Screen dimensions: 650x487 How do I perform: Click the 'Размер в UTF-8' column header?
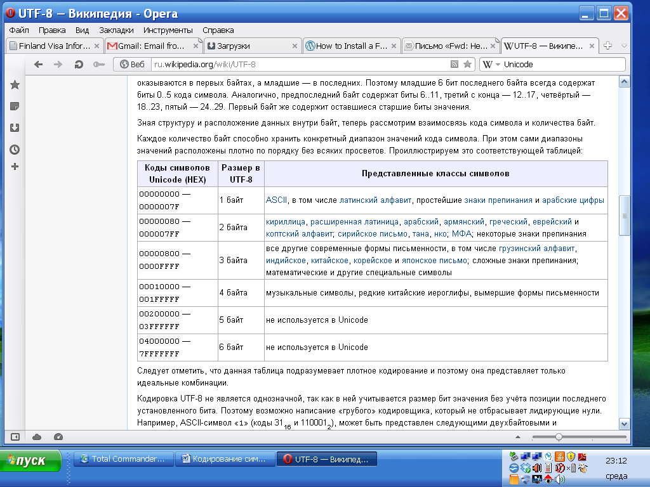(x=241, y=174)
